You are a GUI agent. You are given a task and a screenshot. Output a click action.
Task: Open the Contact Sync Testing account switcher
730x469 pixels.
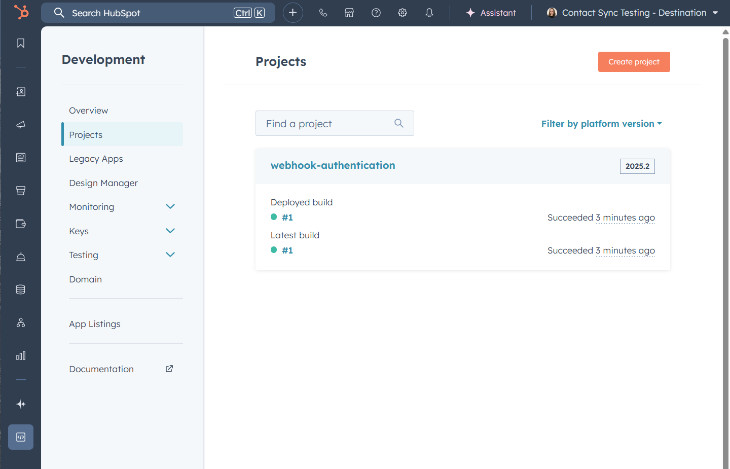(x=633, y=13)
